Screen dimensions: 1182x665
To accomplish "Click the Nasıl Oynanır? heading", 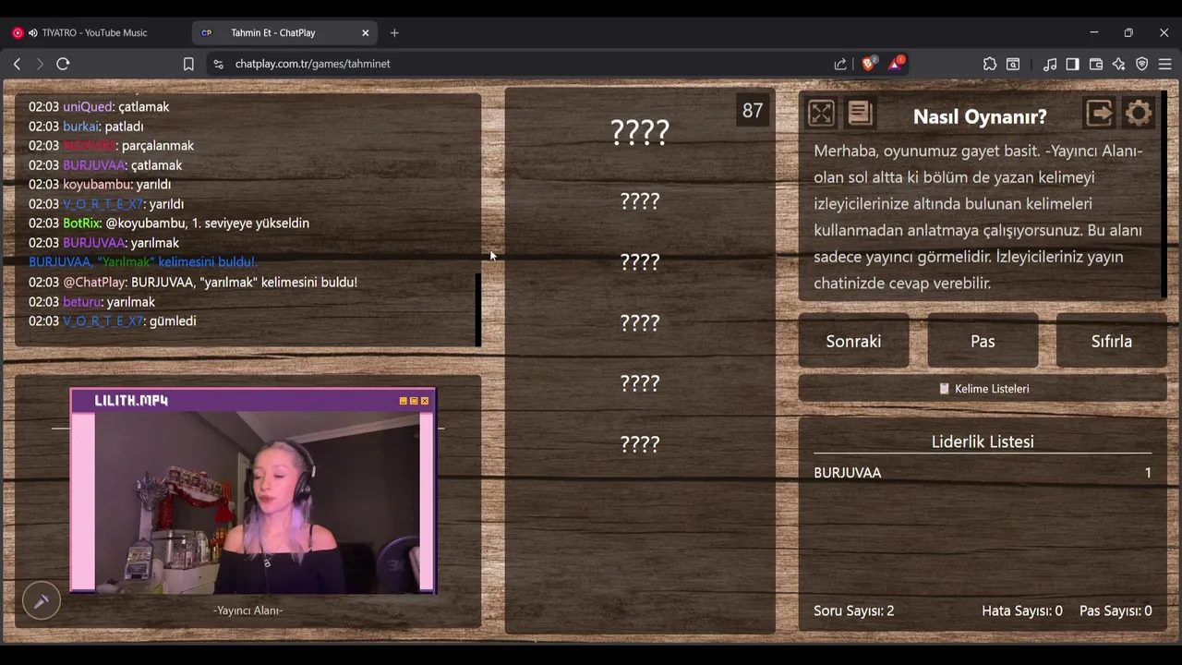I will coord(980,116).
